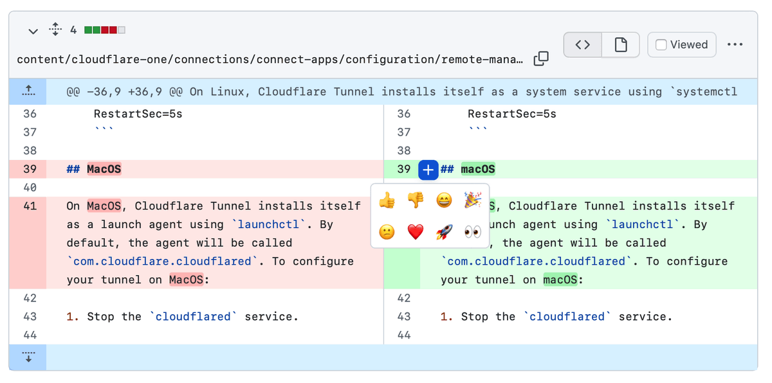The height and width of the screenshot is (383, 772).
Task: Expand hidden lines above the hunk
Action: [x=28, y=92]
